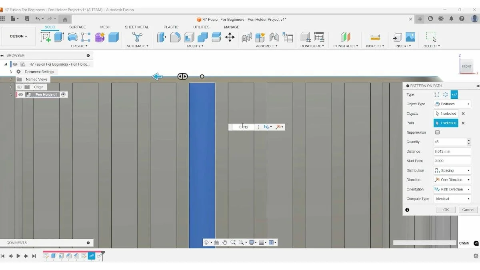Click the Path 1 selected button
Screen dimensions: 480x270
tap(446, 123)
